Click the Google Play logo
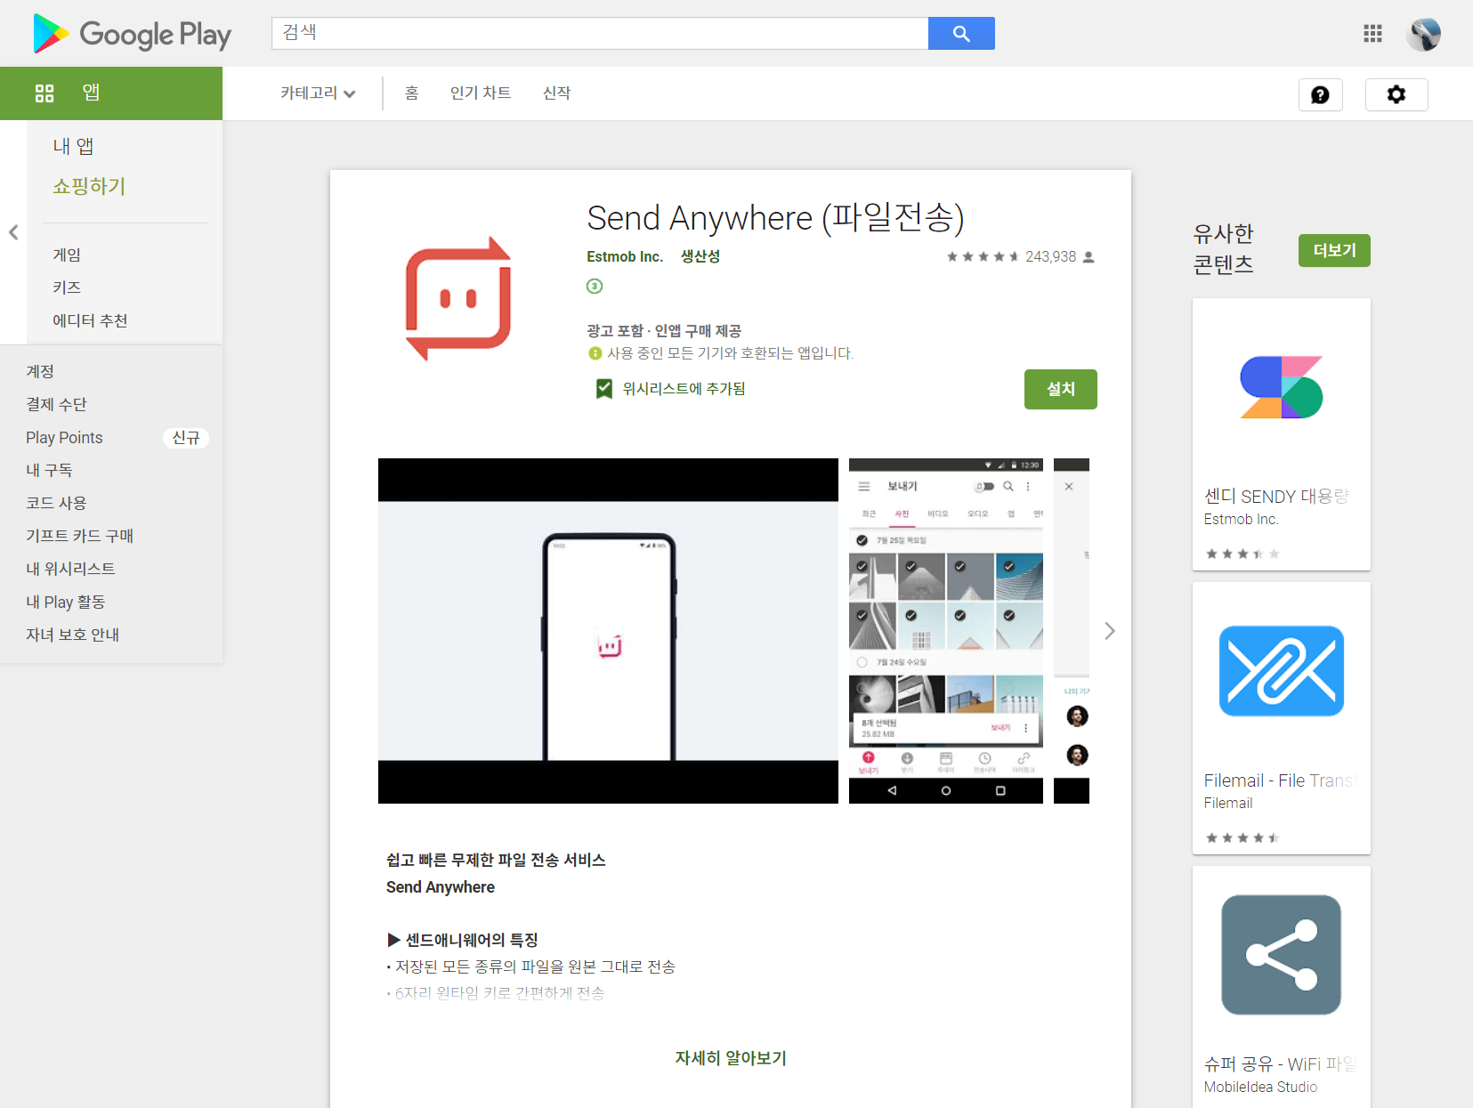 (132, 34)
